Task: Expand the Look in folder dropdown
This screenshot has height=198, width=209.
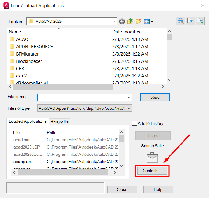Action: pyautogui.click(x=114, y=21)
